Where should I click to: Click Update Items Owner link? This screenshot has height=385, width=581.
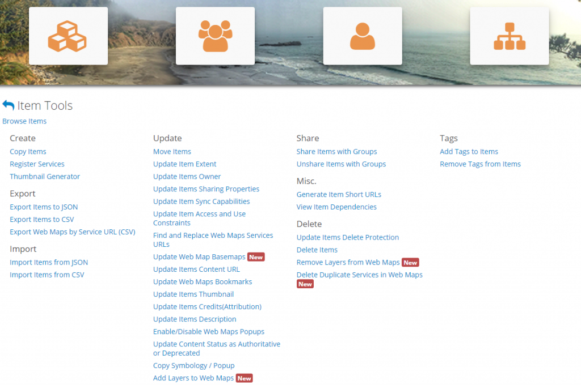tap(187, 177)
